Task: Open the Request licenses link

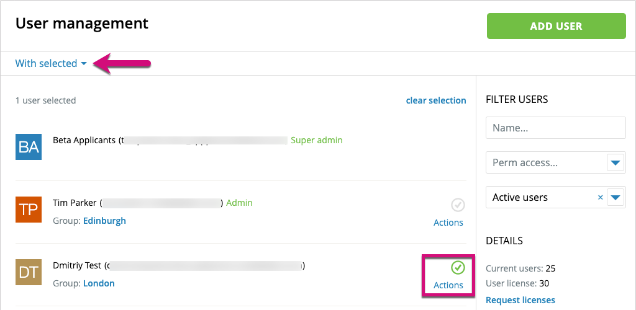Action: click(520, 300)
